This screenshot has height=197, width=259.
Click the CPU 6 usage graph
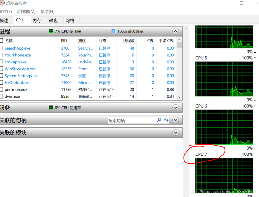click(x=224, y=127)
